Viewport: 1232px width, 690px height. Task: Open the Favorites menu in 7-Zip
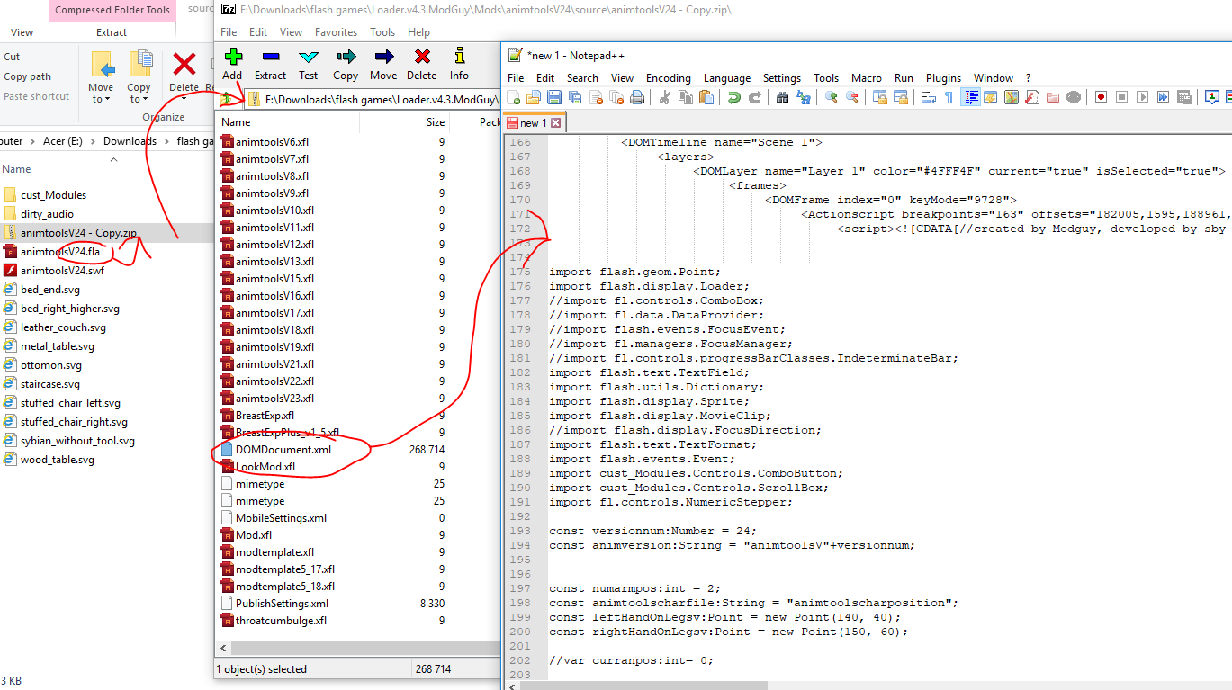click(x=336, y=32)
